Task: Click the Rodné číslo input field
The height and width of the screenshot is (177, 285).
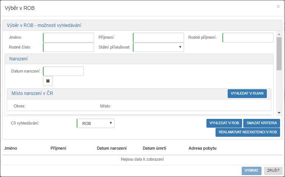Action: pos(69,47)
